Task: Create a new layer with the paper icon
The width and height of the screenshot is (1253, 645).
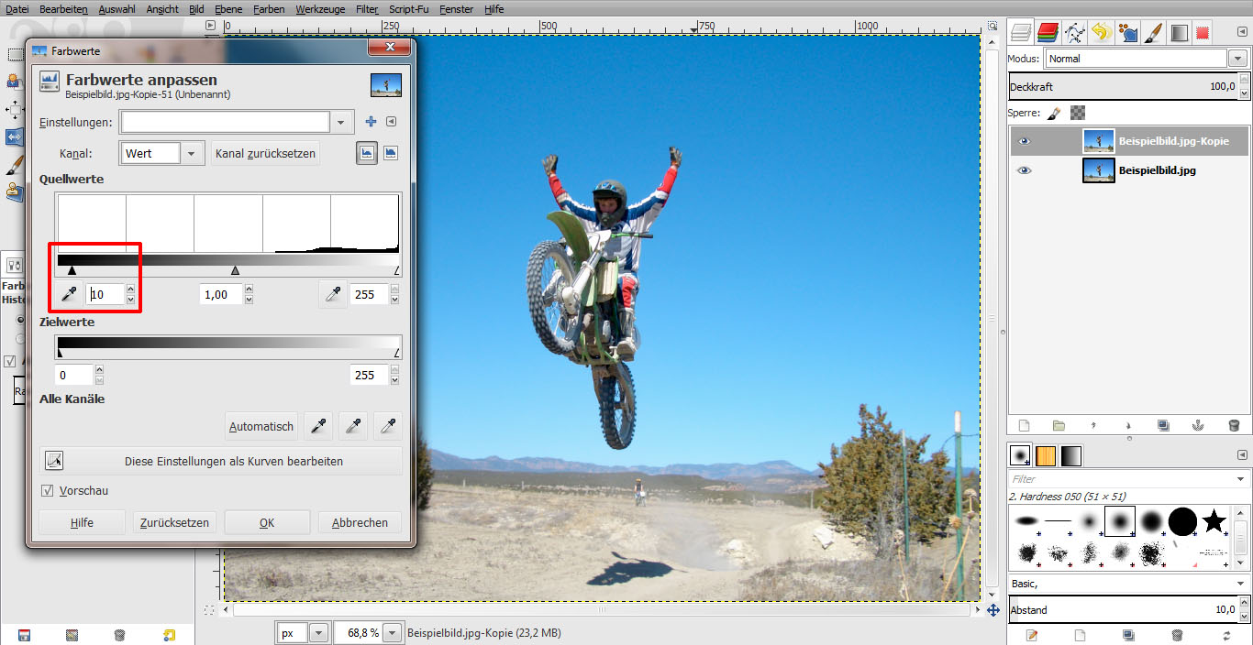Action: tap(1023, 424)
